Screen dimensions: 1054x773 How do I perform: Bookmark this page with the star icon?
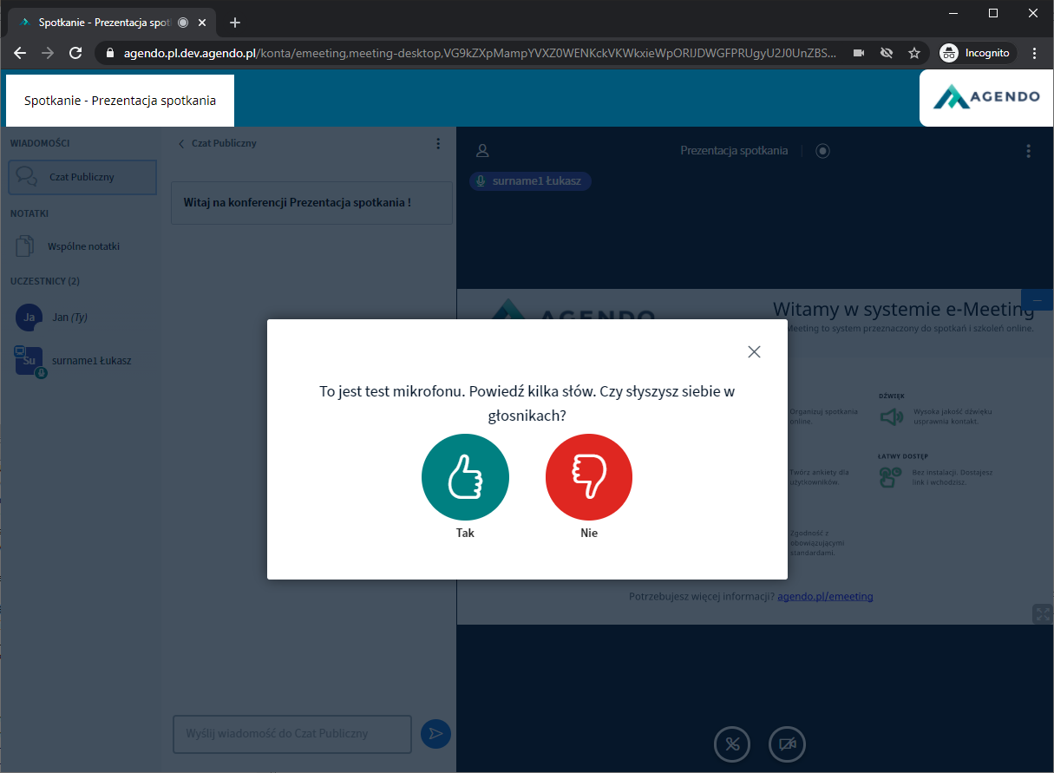(x=914, y=53)
